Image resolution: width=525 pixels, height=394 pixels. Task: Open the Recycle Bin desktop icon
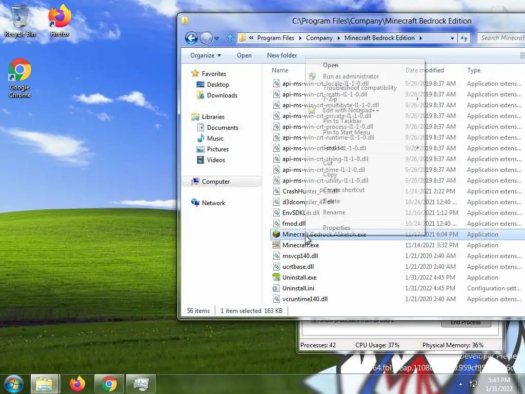pyautogui.click(x=20, y=20)
